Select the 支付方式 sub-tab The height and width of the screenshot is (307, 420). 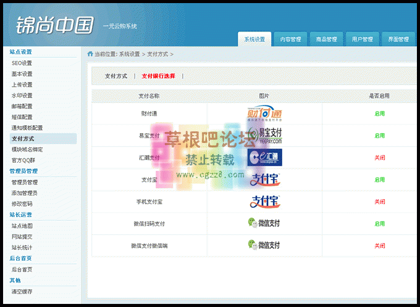[116, 76]
